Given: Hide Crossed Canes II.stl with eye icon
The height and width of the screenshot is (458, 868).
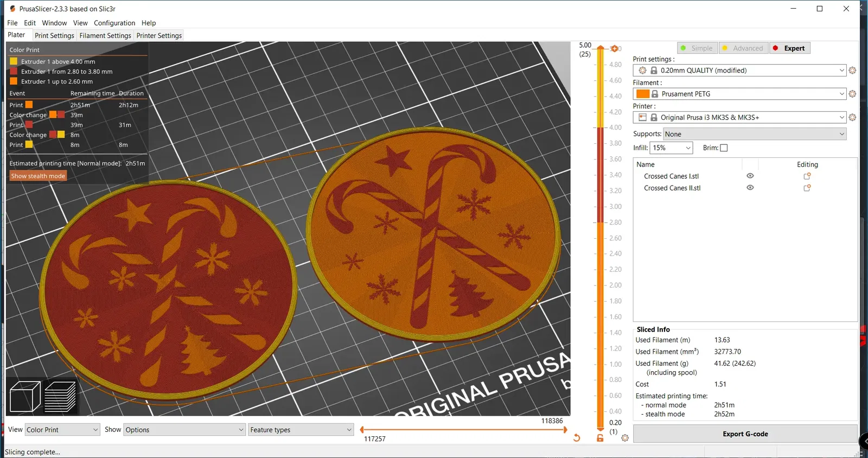Looking at the screenshot, I should coord(750,188).
